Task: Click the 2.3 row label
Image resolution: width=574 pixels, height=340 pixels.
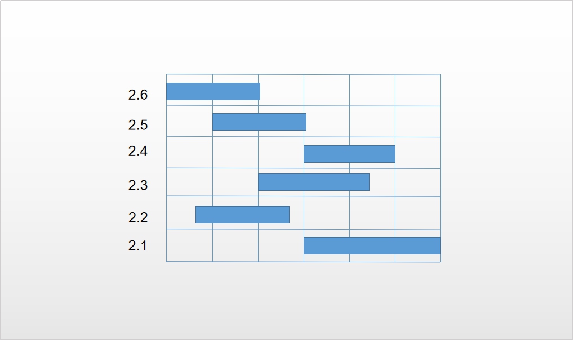Action: pos(138,185)
